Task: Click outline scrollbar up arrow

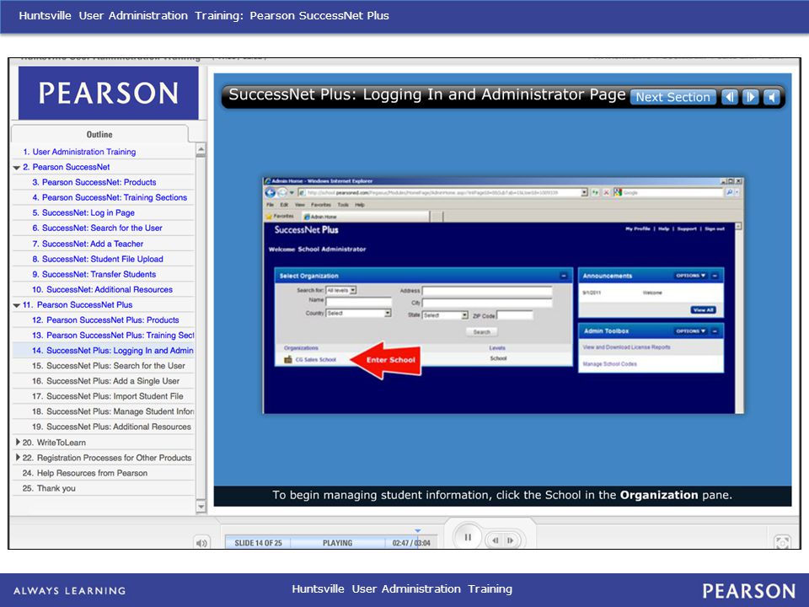Action: click(201, 149)
